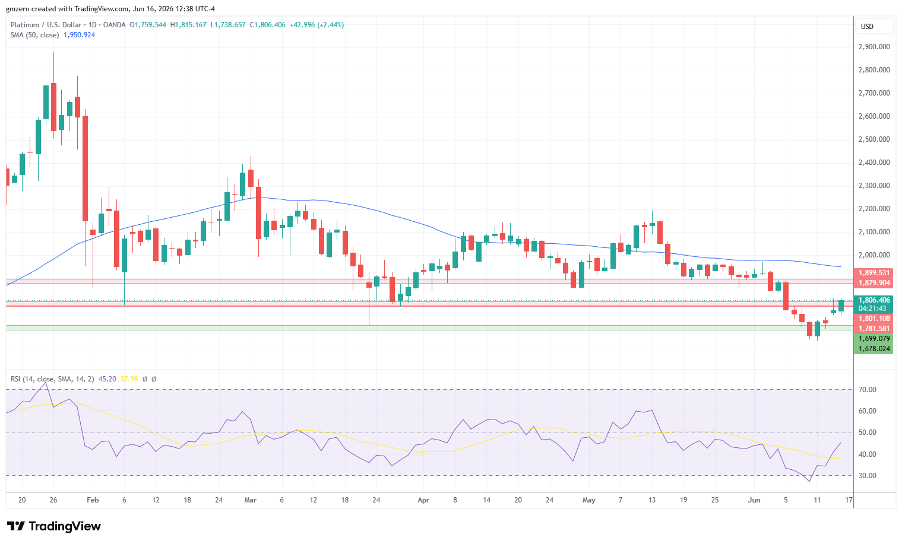The image size is (902, 544).
Task: Click the red 1,899.531 price level tag
Action: click(874, 273)
